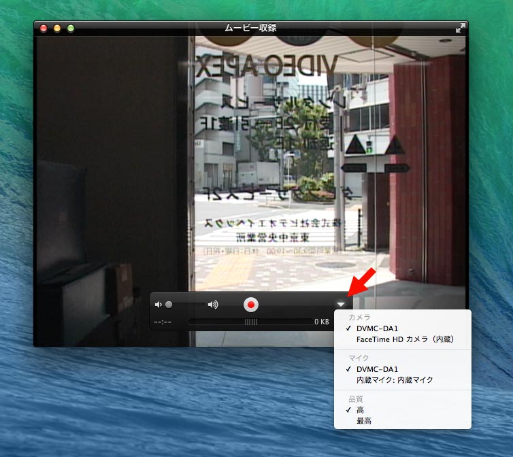Minimize the window with the yellow button
513x457 pixels.
57,28
